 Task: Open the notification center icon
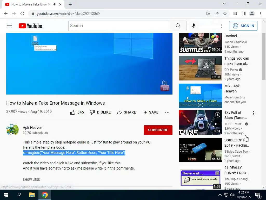click(x=258, y=195)
